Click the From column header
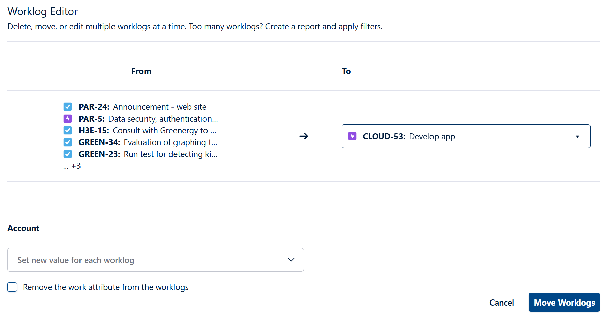Screen dimensions: 606x318 (x=141, y=71)
